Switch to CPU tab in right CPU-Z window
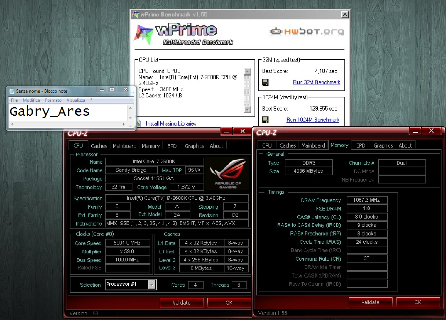This screenshot has height=320, width=446. tap(267, 145)
